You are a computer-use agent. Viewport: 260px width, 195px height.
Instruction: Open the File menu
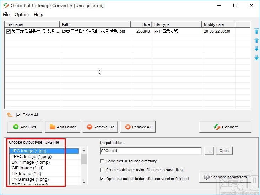pos(6,15)
